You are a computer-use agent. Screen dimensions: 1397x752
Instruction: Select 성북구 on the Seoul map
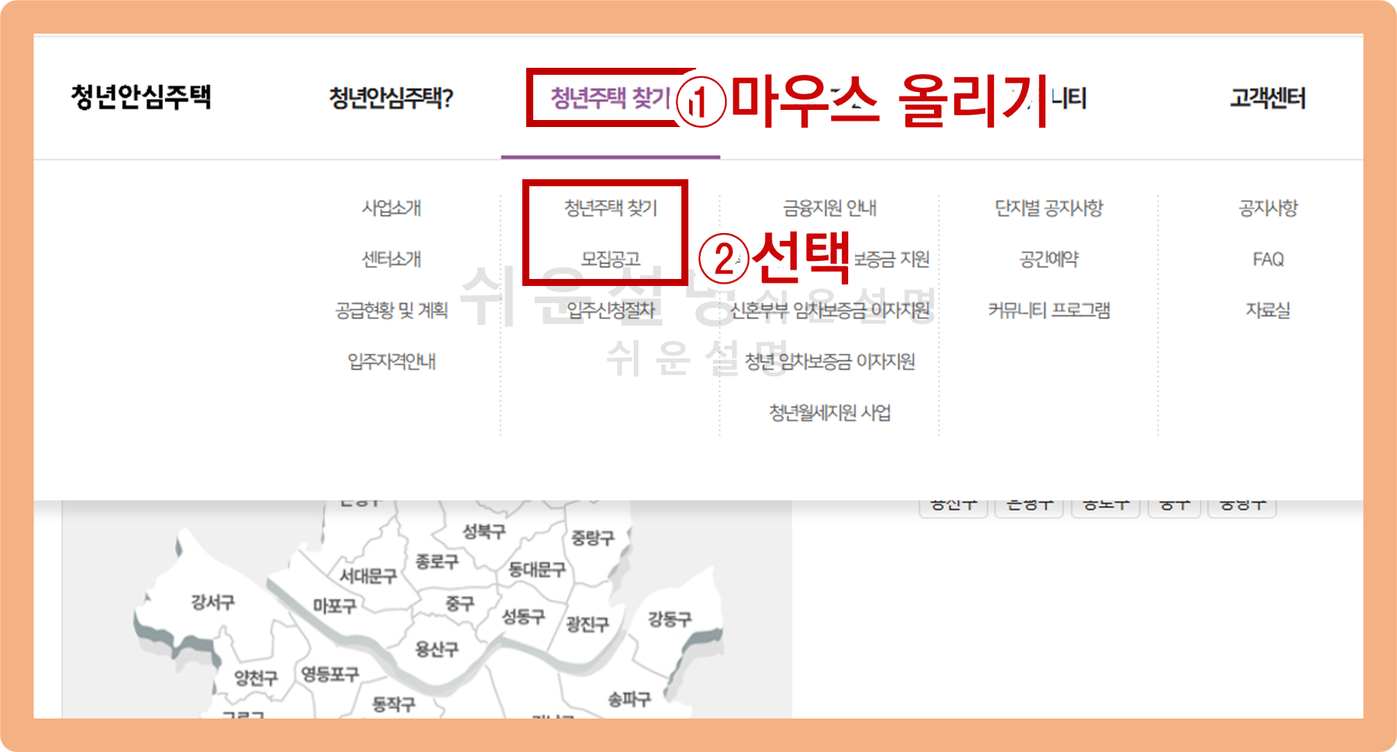pyautogui.click(x=484, y=531)
